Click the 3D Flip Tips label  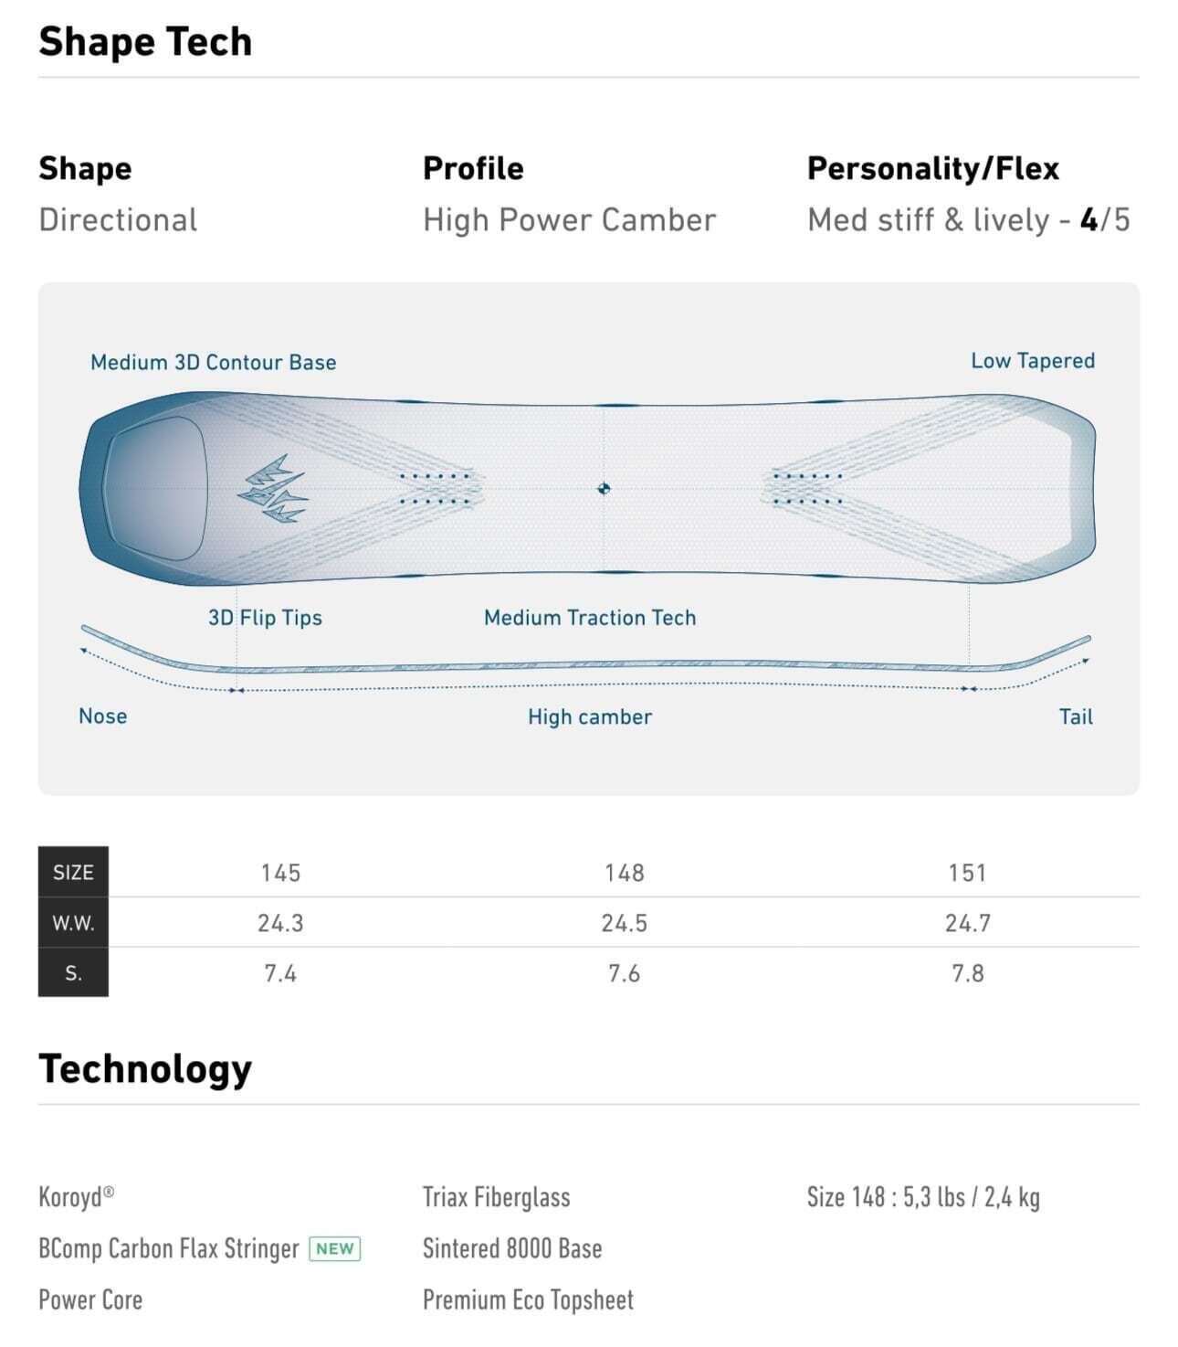click(x=265, y=618)
